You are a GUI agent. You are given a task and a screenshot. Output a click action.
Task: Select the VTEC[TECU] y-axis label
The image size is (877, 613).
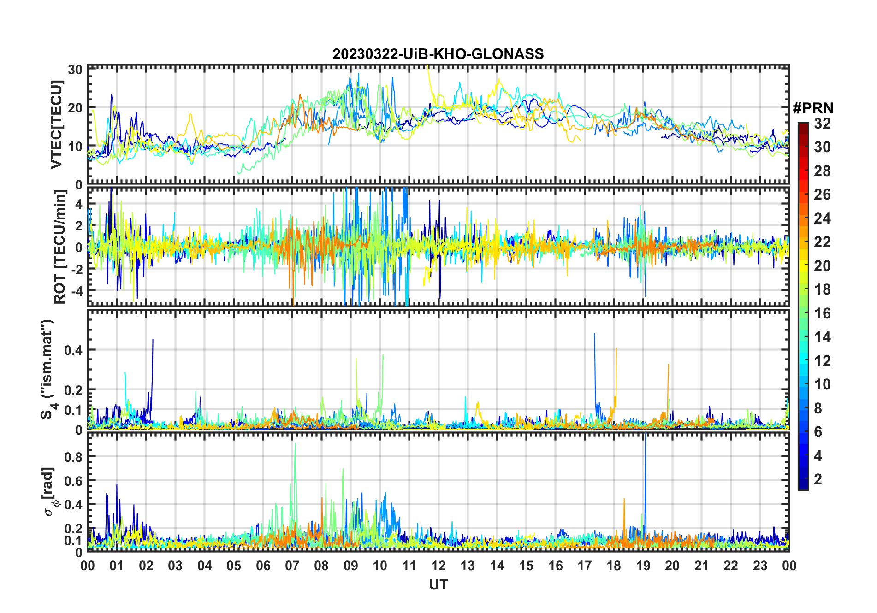click(56, 124)
